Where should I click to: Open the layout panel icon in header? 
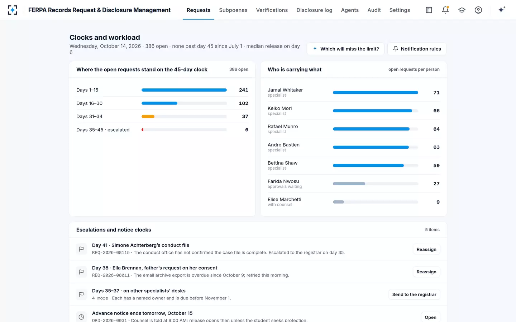(x=429, y=10)
